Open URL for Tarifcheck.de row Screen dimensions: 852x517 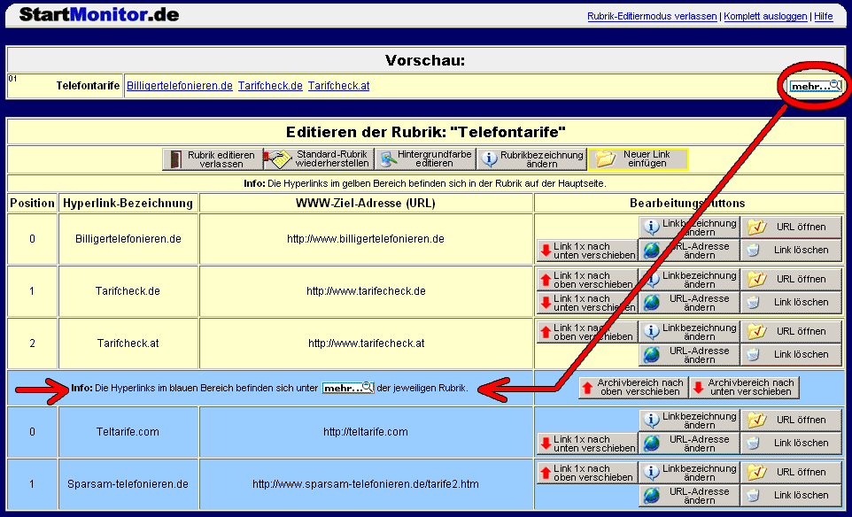pos(792,280)
